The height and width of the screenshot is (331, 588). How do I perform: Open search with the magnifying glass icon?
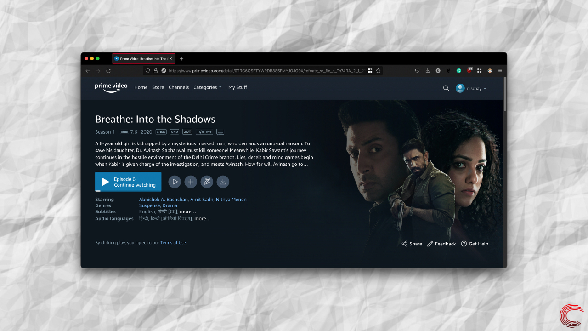(x=446, y=88)
